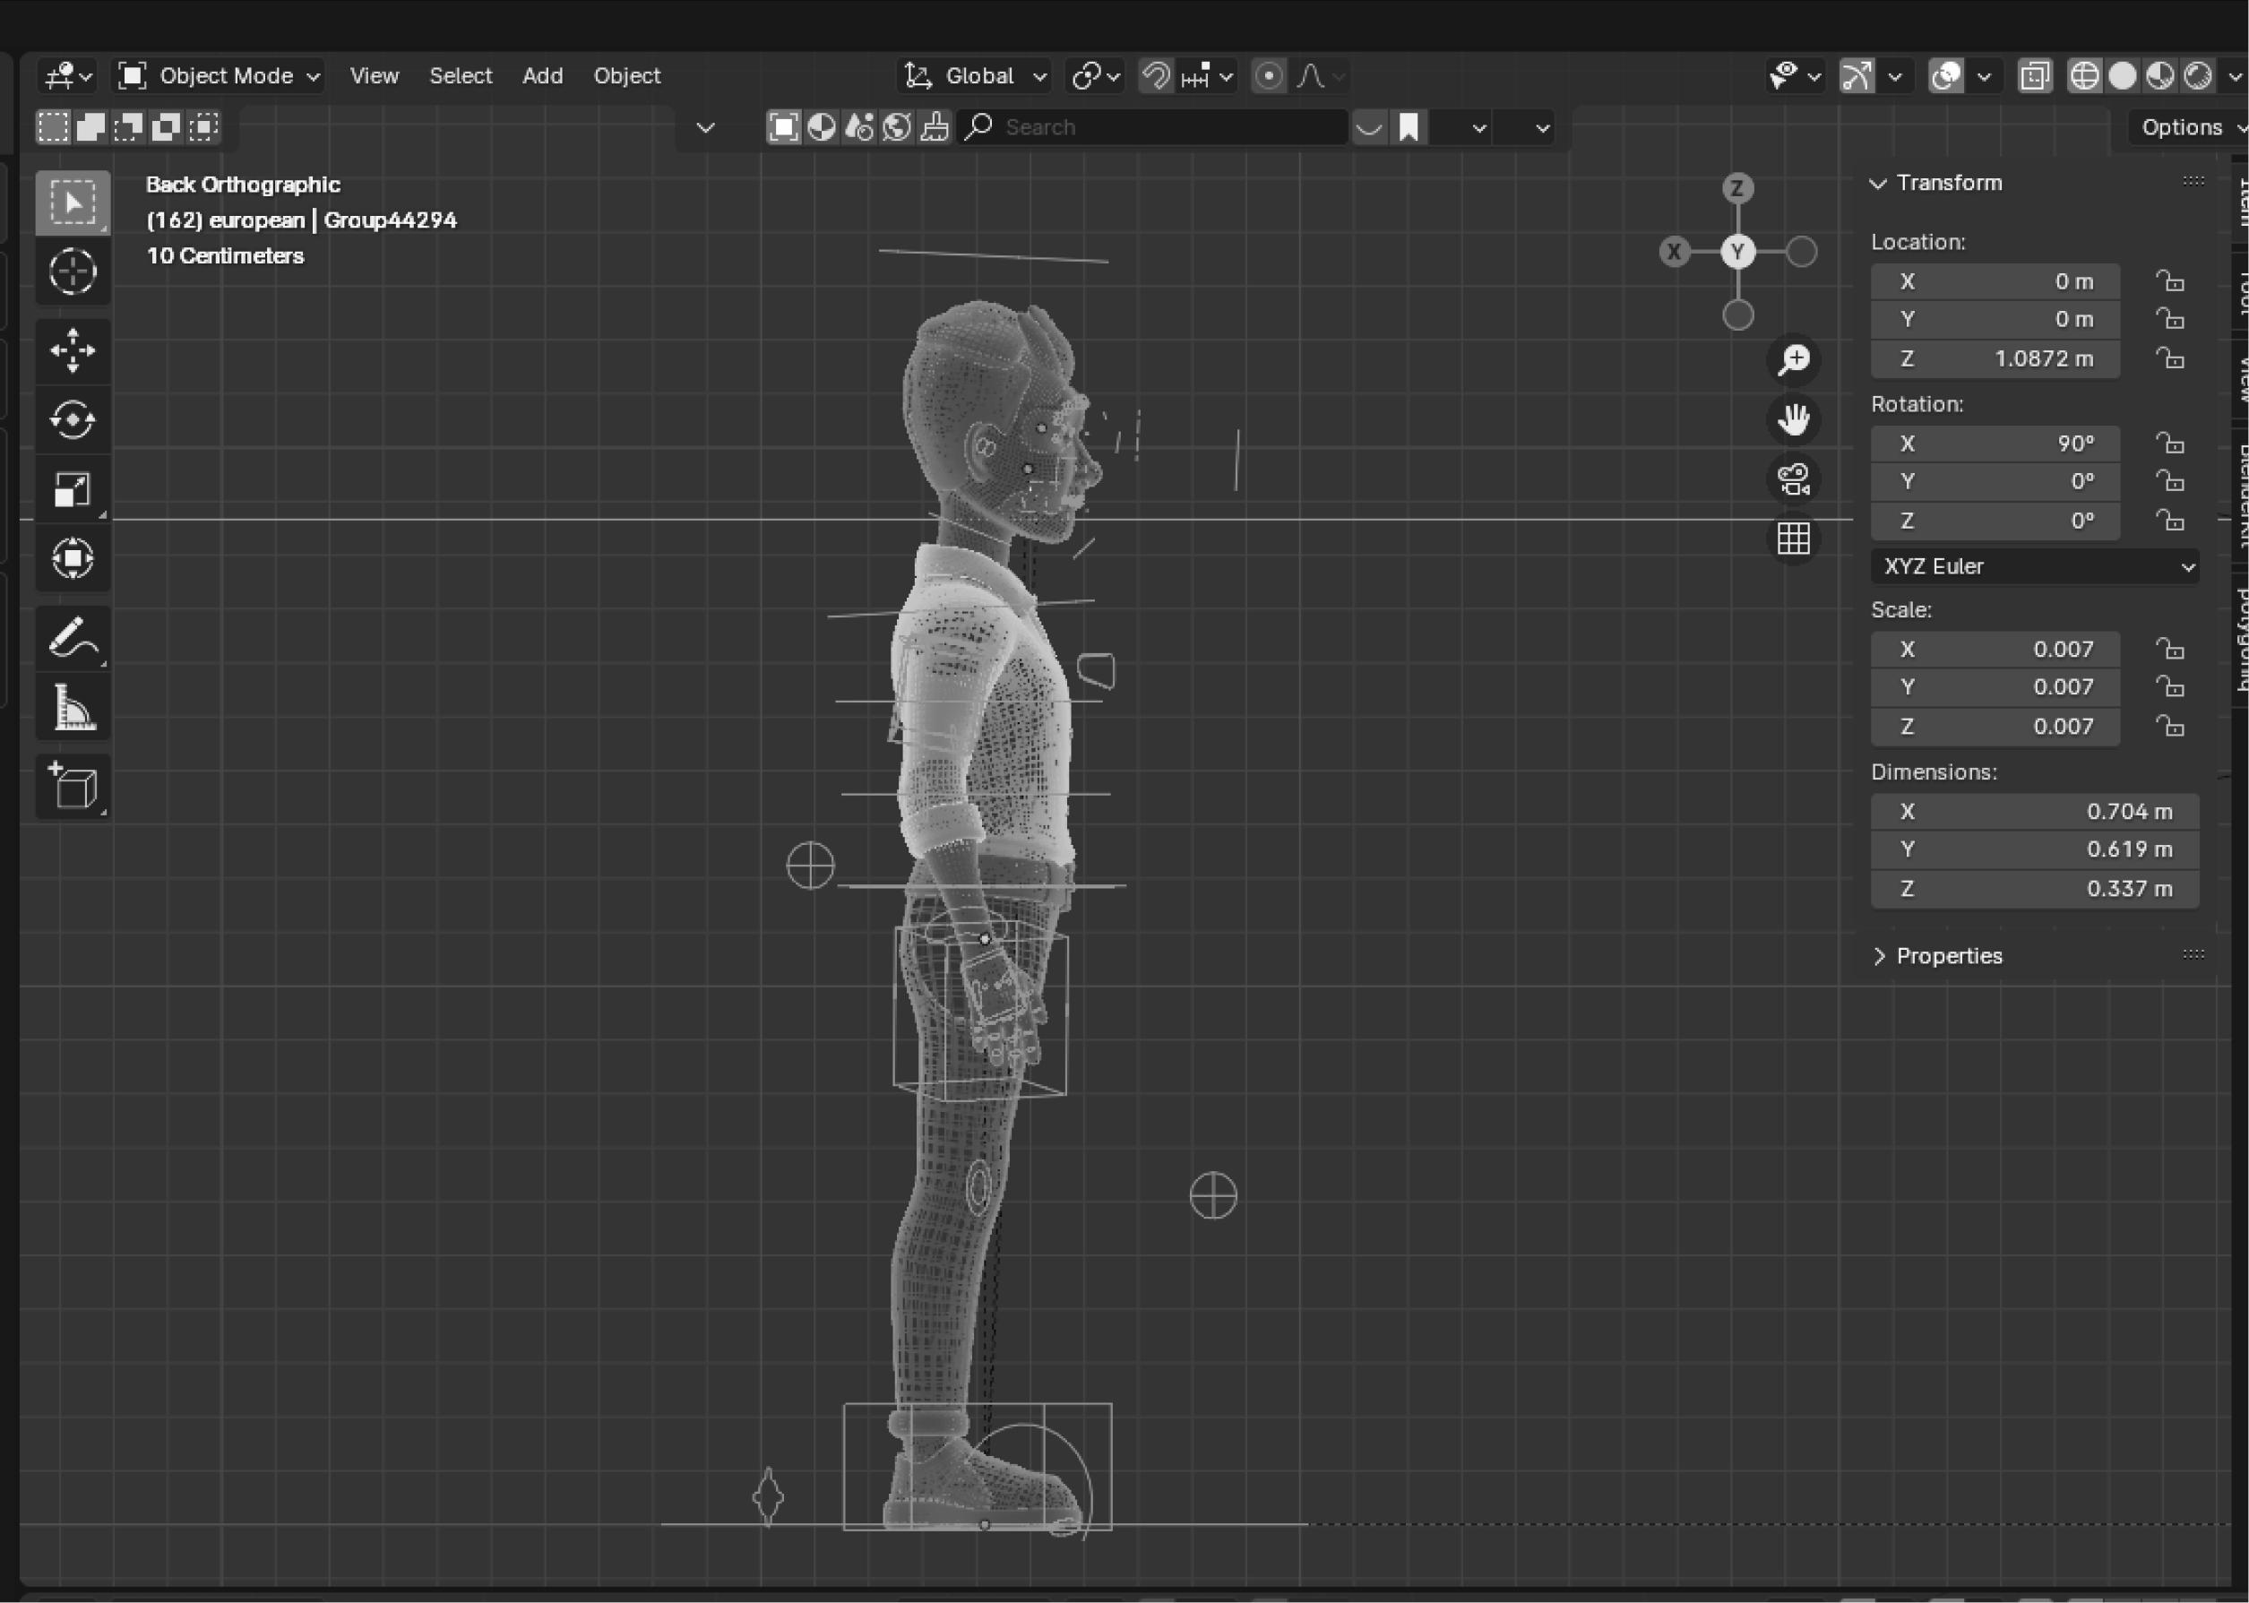Select the Annotate pencil tool
2249x1603 pixels.
[x=72, y=638]
